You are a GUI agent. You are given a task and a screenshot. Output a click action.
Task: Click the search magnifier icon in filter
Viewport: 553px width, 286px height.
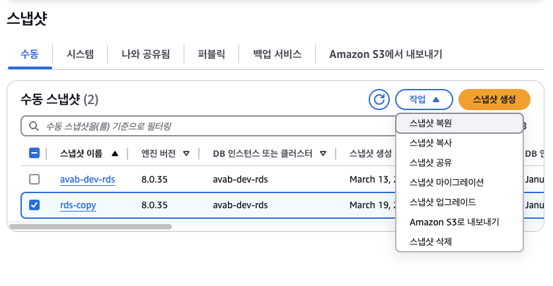(x=33, y=126)
